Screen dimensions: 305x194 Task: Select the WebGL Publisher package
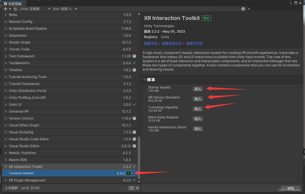69,153
